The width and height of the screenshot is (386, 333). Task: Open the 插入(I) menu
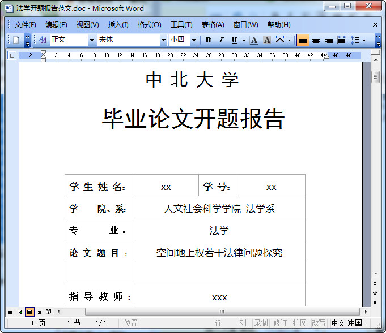coord(118,25)
